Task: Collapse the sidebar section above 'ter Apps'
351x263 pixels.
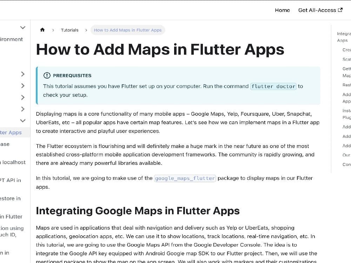Action: [22, 121]
